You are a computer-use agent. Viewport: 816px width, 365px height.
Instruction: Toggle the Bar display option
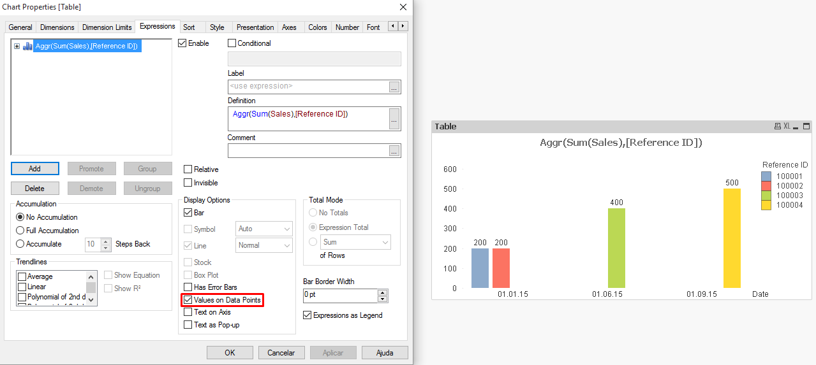point(188,213)
